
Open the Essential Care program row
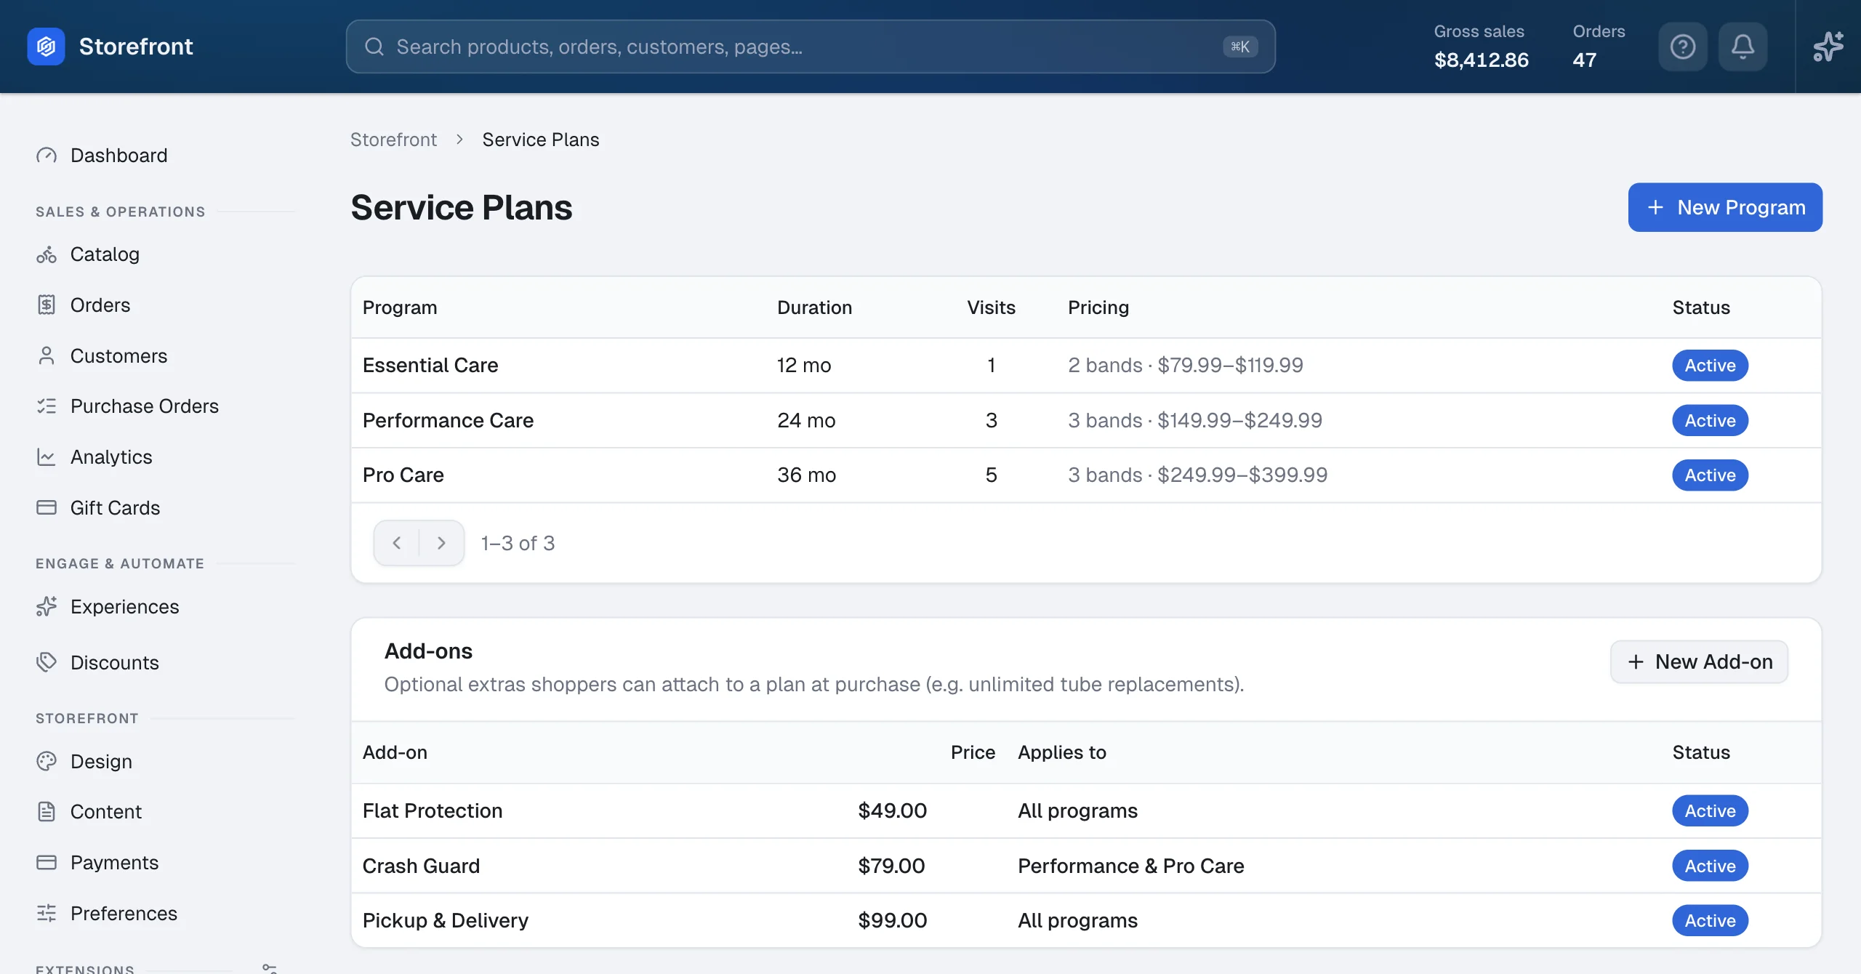pos(1086,366)
